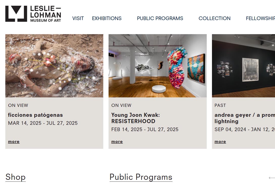Click the andrea geyer exhibition title
Screen dimensions: 275x184
tap(245, 118)
